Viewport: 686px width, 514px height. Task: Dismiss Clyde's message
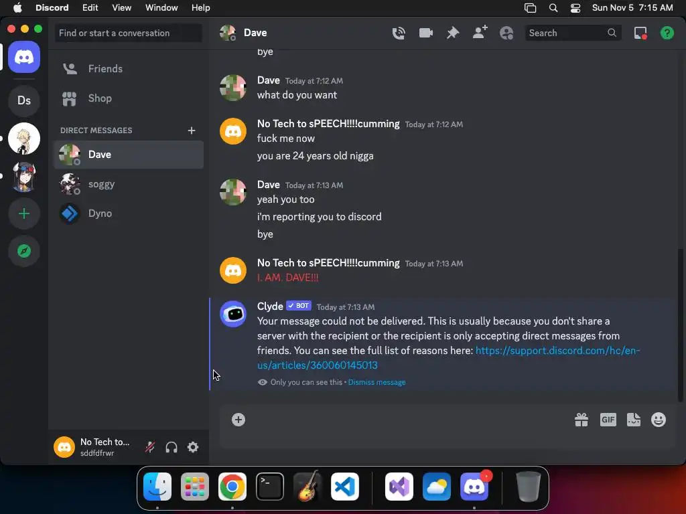(x=376, y=382)
